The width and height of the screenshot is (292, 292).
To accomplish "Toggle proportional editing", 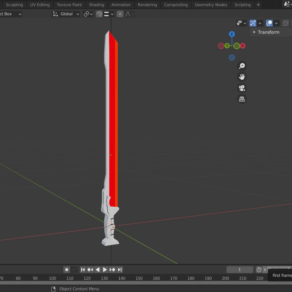I will [x=120, y=14].
